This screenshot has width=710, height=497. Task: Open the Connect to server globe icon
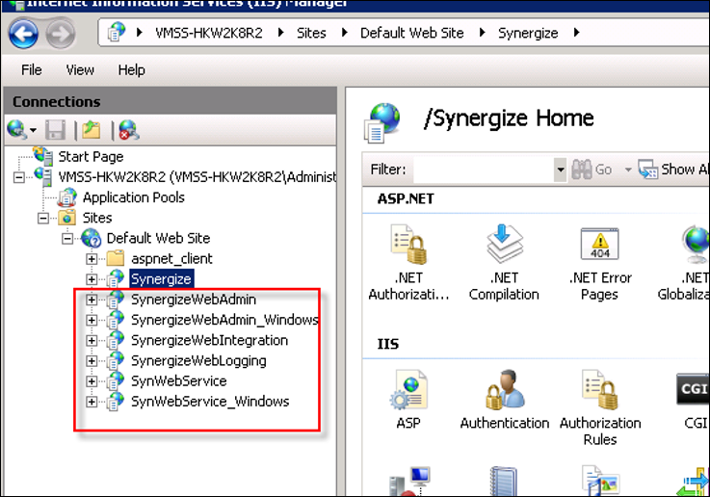tap(16, 130)
